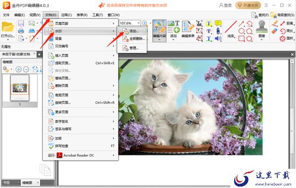Click 全部删除... in watermark submenu
Viewport: 296px width, 188px height.
[x=132, y=39]
